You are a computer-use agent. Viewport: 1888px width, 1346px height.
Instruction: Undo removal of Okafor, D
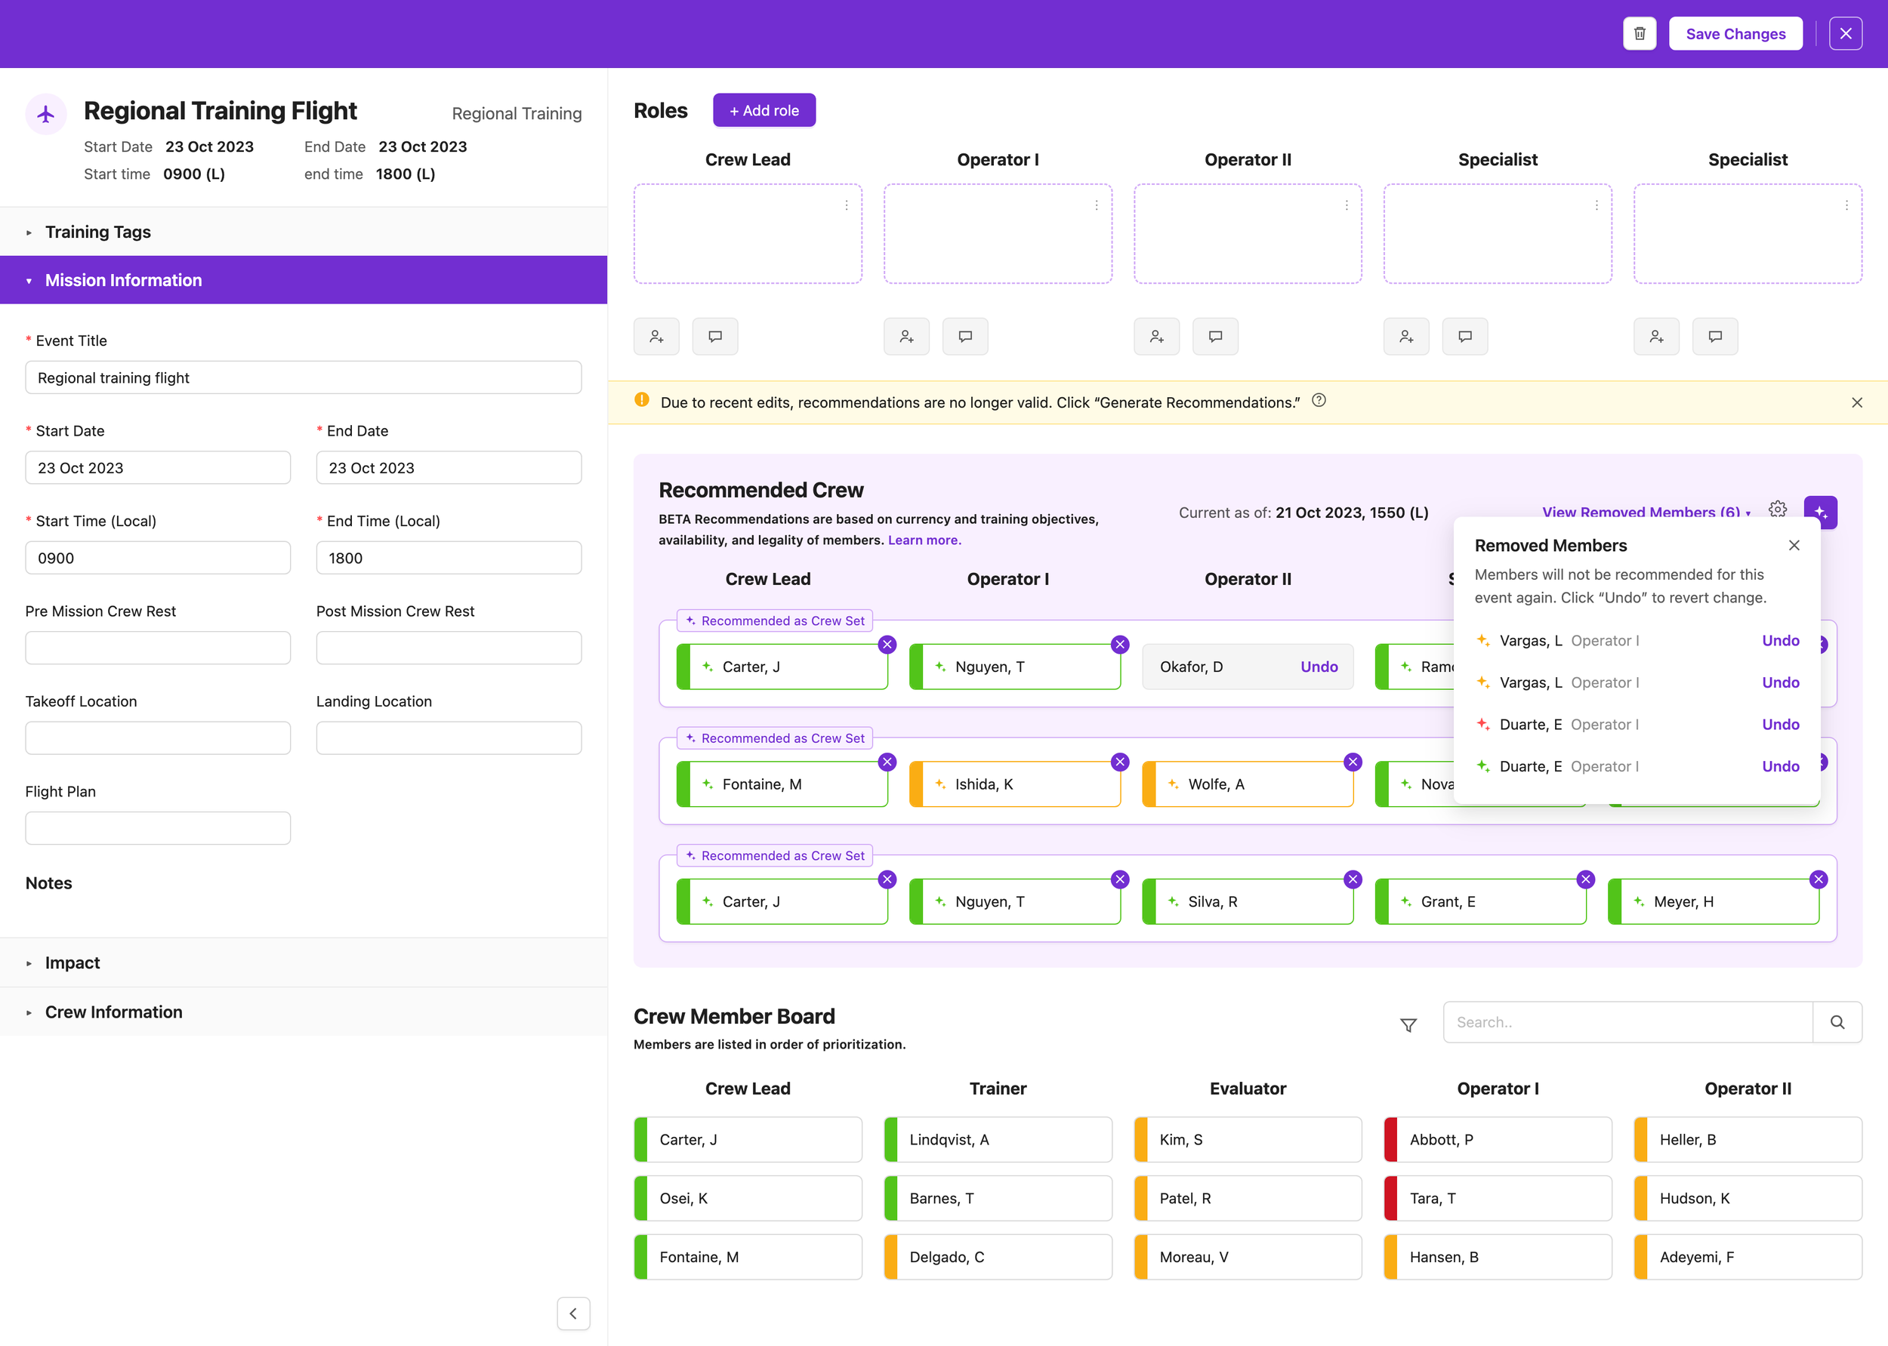1319,667
